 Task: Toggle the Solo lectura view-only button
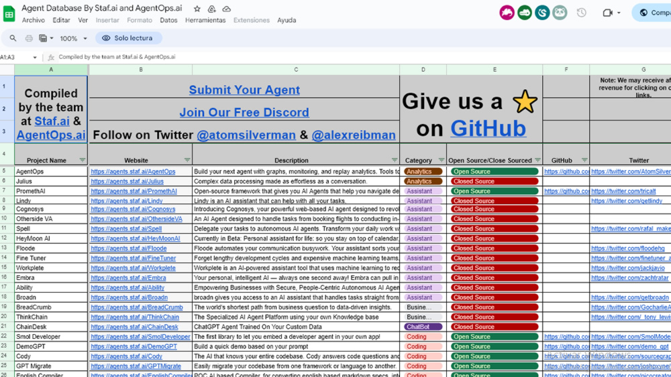pos(128,38)
